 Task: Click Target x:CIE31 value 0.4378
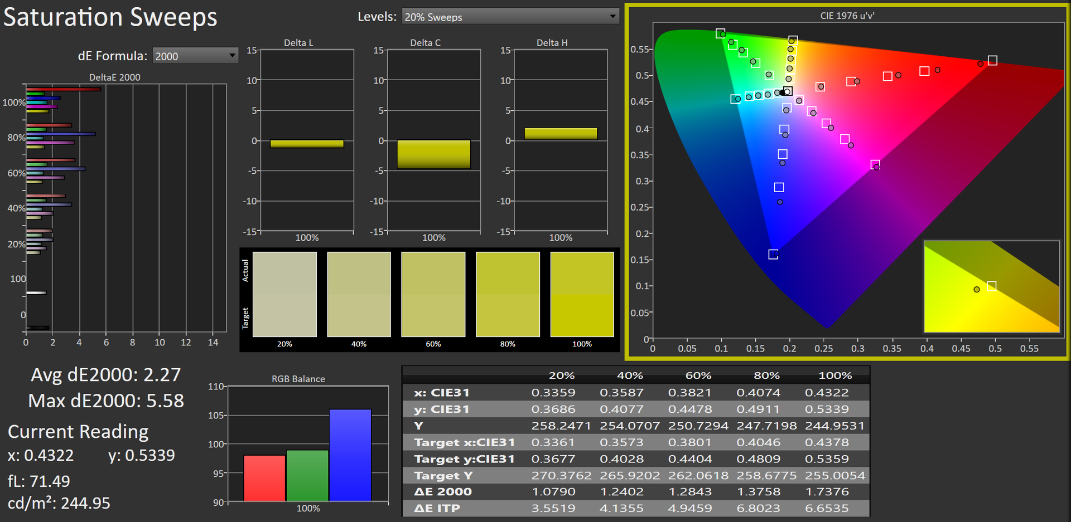click(x=827, y=442)
